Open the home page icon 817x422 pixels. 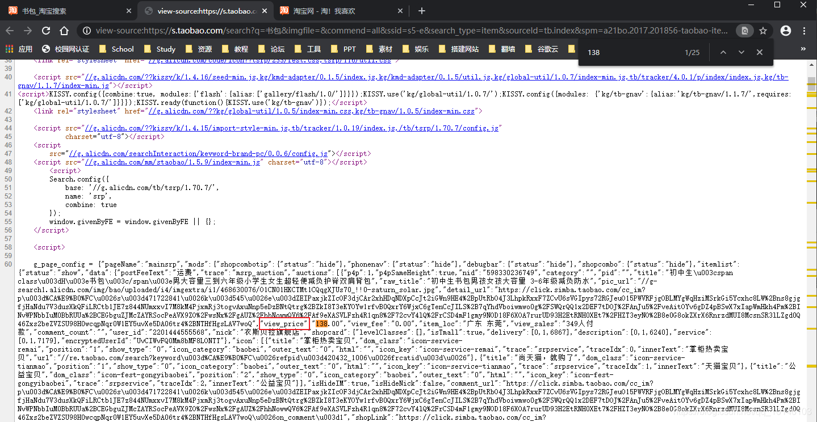tap(64, 31)
